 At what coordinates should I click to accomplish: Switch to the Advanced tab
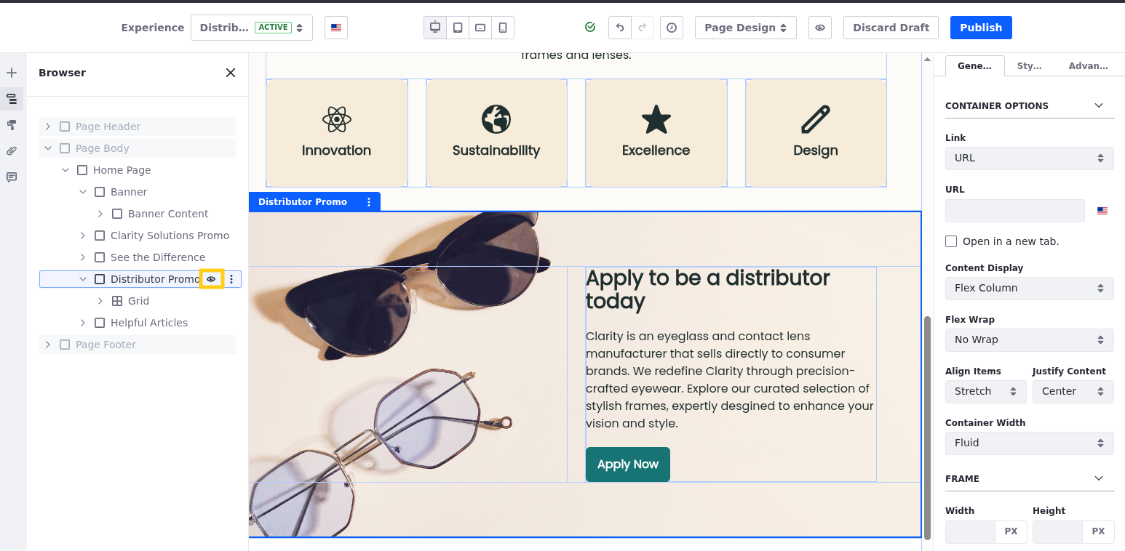[x=1088, y=65]
